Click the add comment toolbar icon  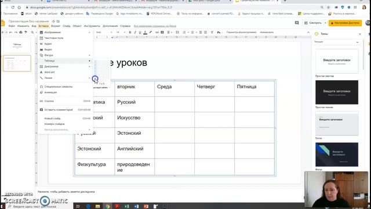162,33
